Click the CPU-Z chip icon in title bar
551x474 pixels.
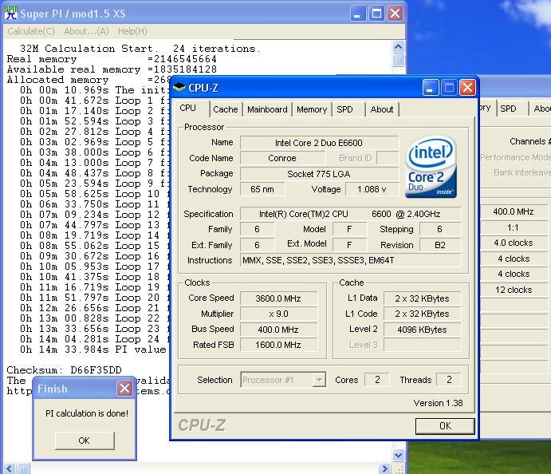[x=179, y=87]
